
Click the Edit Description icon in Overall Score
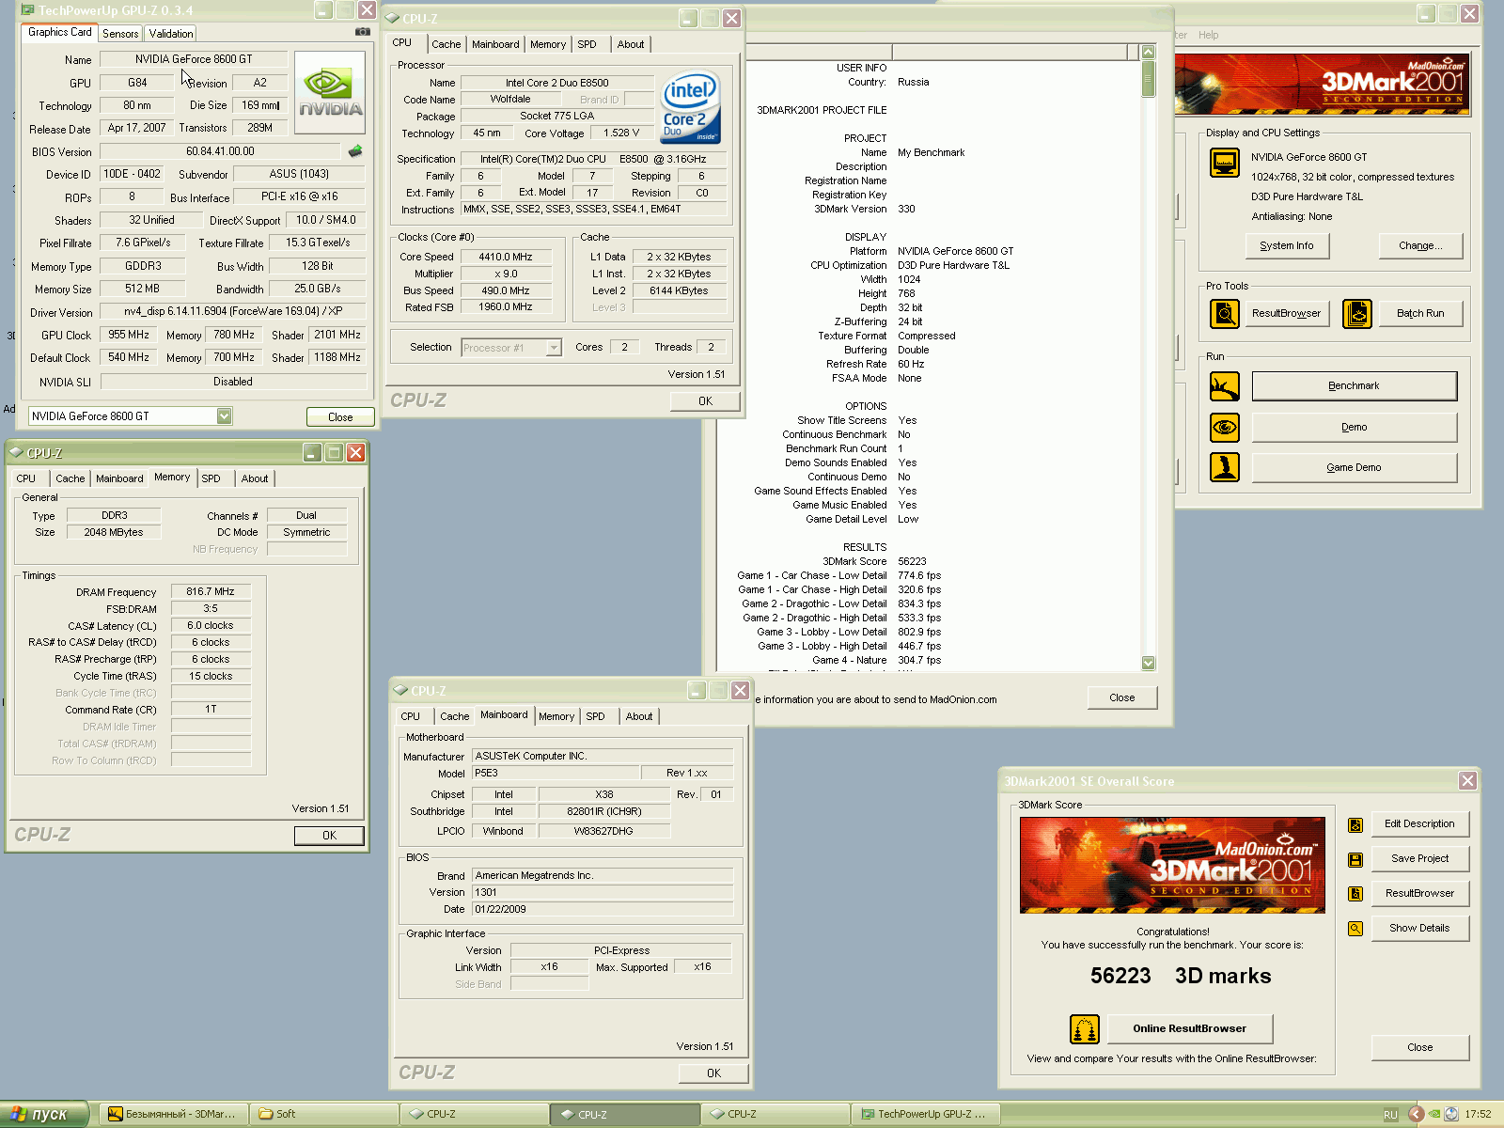tap(1355, 824)
